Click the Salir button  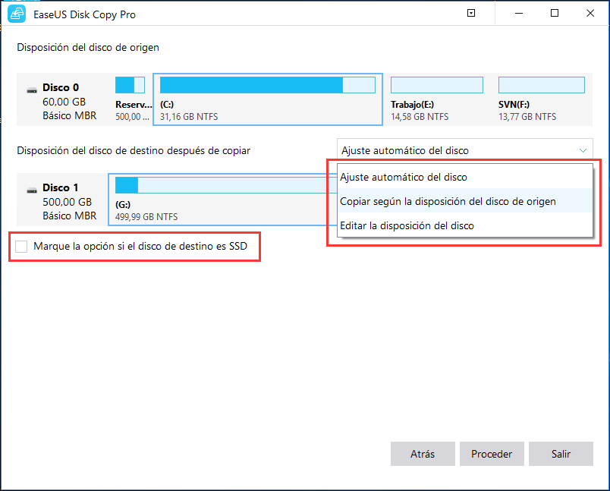coord(561,454)
